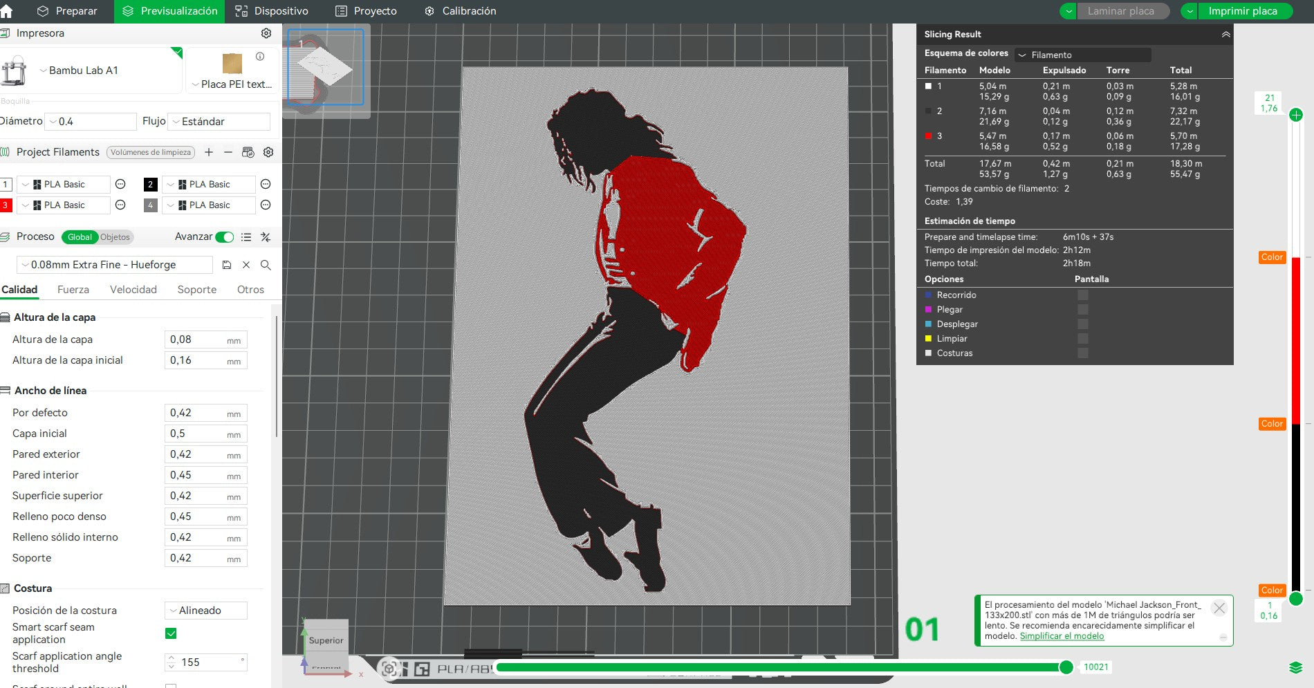1314x688 pixels.
Task: Switch to Preparar tab
Action: [x=68, y=11]
